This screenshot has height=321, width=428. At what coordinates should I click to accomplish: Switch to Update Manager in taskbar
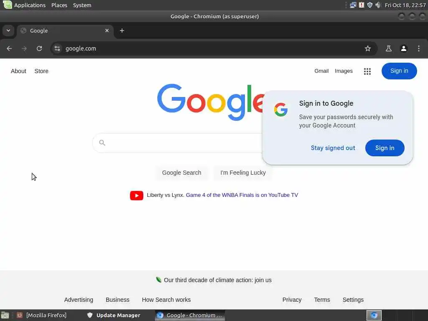click(114, 315)
